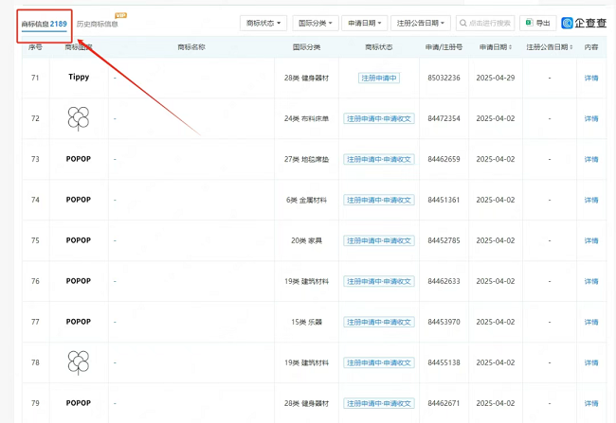Expand the 申请日期 filter dropdown
The height and width of the screenshot is (423, 616).
(364, 23)
